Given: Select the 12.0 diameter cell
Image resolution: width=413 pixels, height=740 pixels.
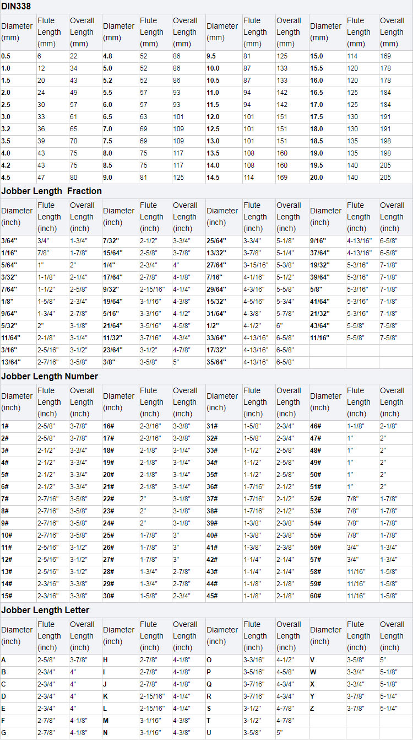Looking at the screenshot, I should click(213, 117).
